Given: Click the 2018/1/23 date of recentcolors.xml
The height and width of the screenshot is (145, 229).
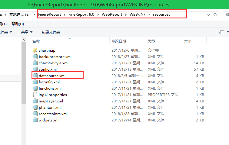Looking at the screenshot, I should (126, 114).
